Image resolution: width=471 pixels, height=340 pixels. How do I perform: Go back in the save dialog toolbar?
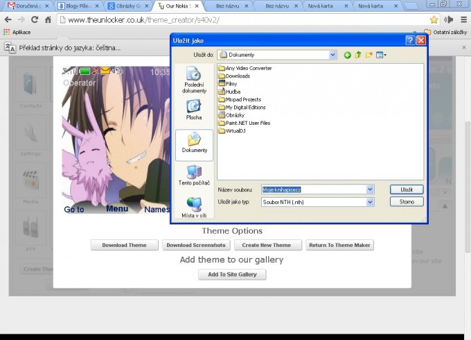[x=347, y=55]
